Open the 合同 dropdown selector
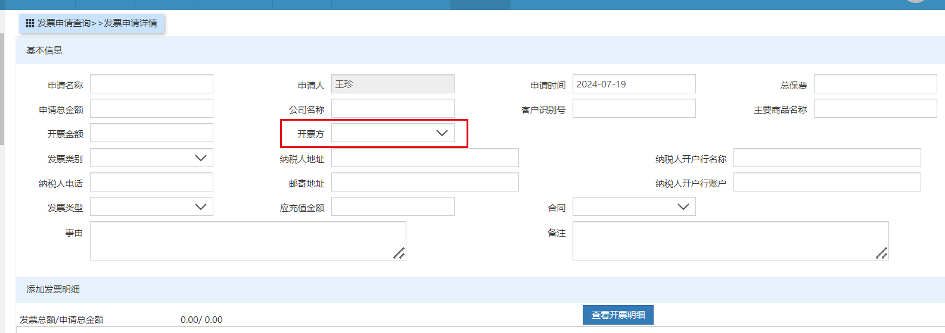Image resolution: width=945 pixels, height=333 pixels. (634, 207)
